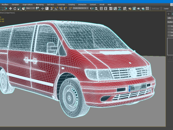Open the Animation menu

[x=15, y=5]
